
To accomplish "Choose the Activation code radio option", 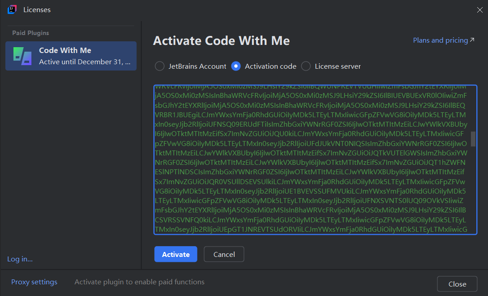I will tap(236, 66).
